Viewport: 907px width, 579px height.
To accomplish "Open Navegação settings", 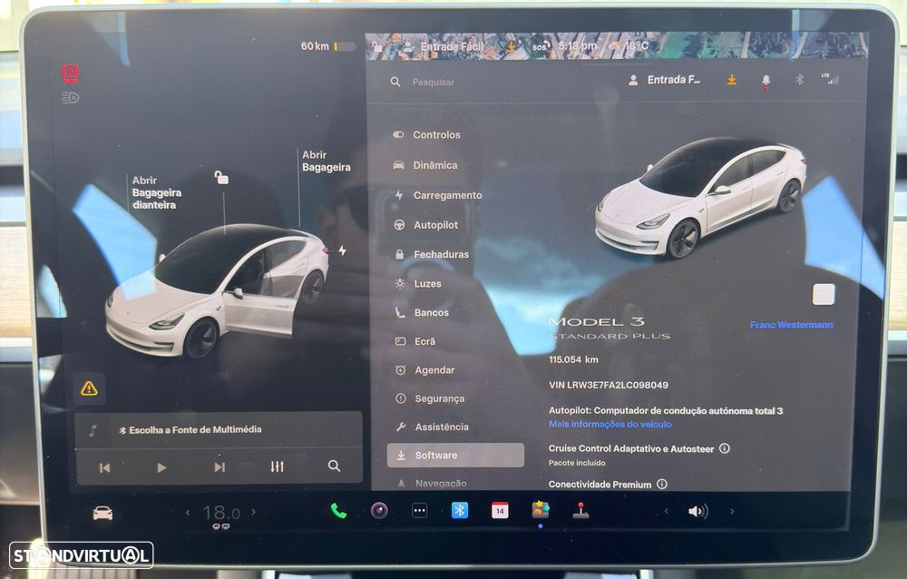I will click(433, 484).
